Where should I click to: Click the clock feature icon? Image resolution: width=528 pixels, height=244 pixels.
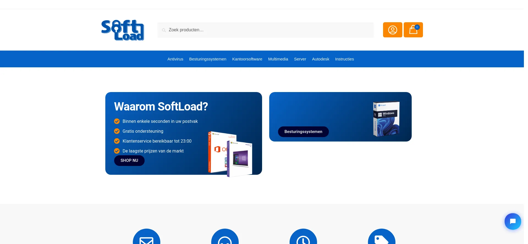(303, 237)
